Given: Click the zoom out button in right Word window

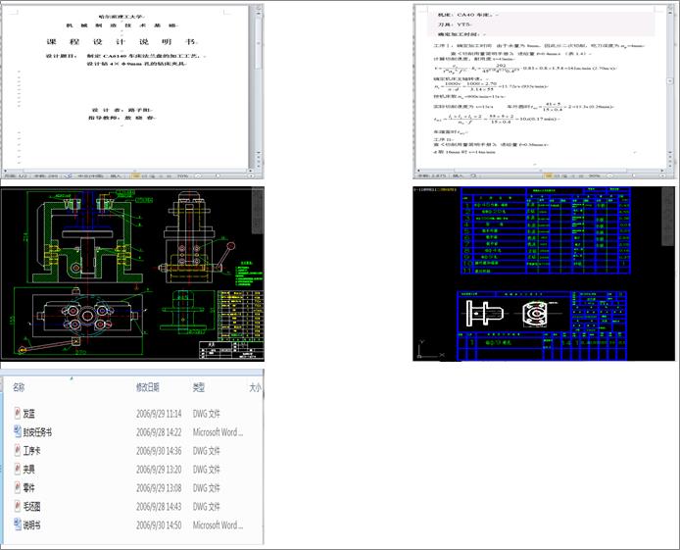Looking at the screenshot, I should [610, 176].
